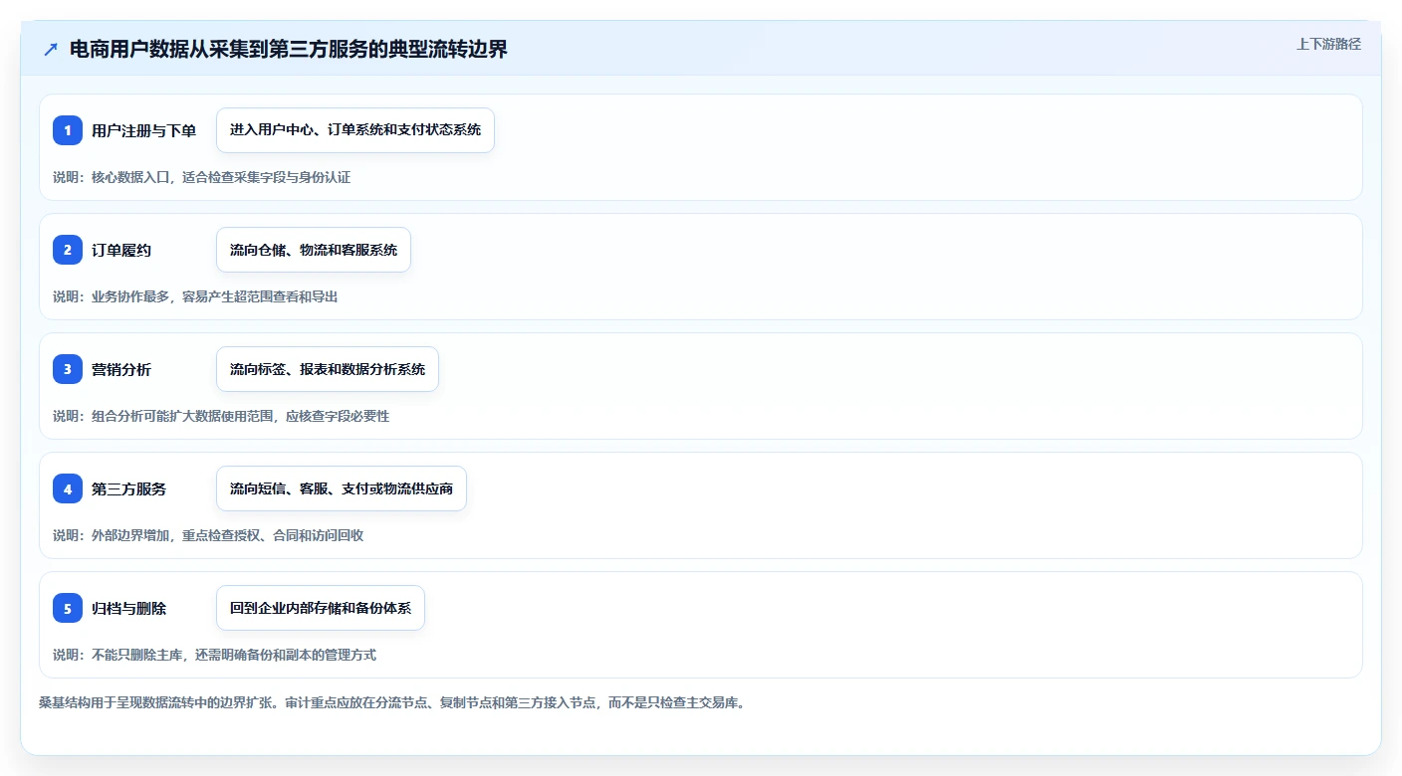Click the note about 外部边界增加
Viewport: 1402px width, 776px height.
click(x=208, y=535)
